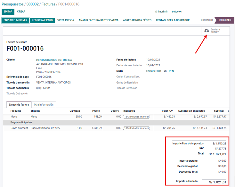This screenshot has width=235, height=187.
Task: Click REGISTRAR PAGO button
Action: (x=42, y=20)
